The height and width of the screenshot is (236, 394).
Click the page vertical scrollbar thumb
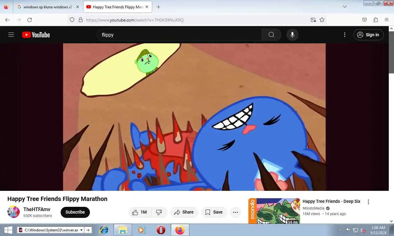tap(391, 52)
